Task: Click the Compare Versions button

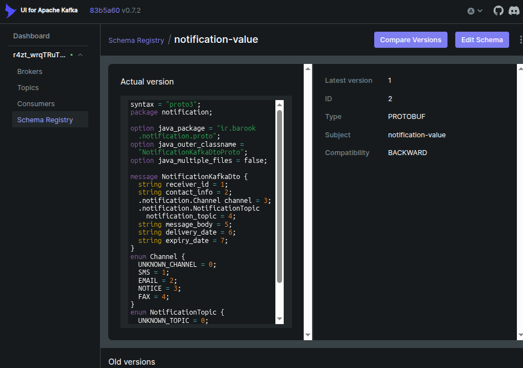Action: coord(411,39)
